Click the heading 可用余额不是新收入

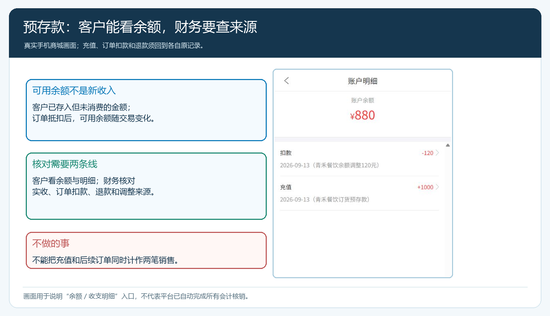[x=74, y=90]
